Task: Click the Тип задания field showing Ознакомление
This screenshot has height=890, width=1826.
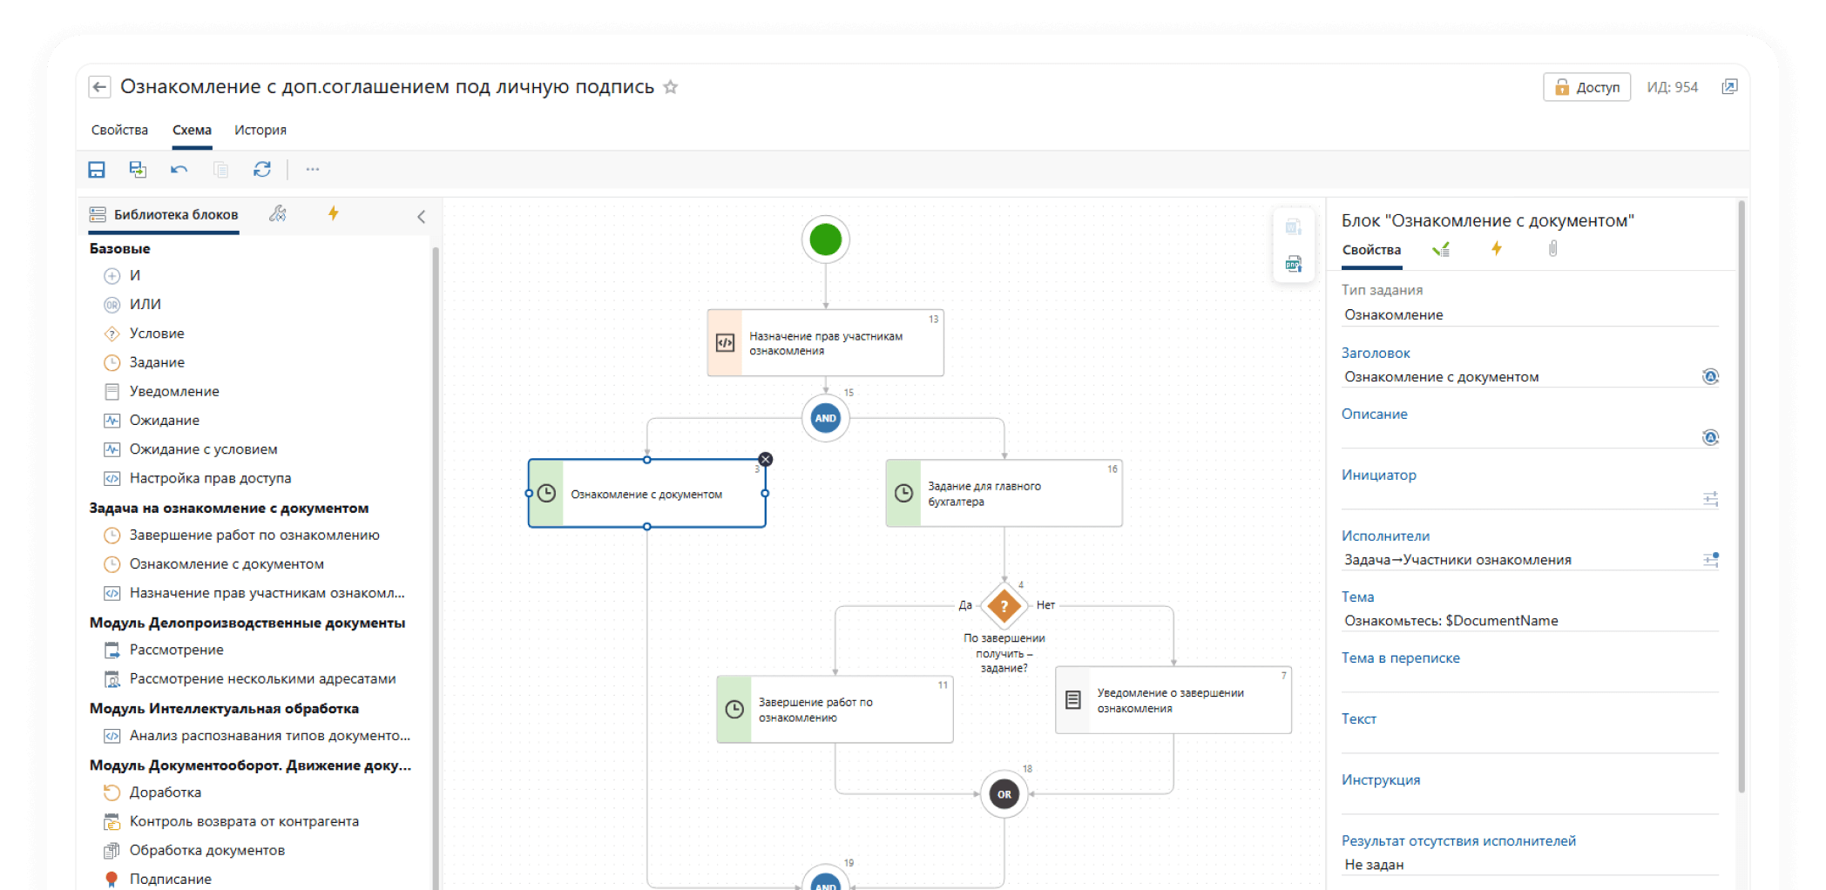Action: [1529, 315]
